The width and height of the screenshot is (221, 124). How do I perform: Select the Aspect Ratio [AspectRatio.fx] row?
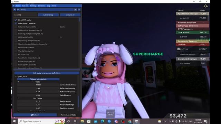click(x=29, y=58)
